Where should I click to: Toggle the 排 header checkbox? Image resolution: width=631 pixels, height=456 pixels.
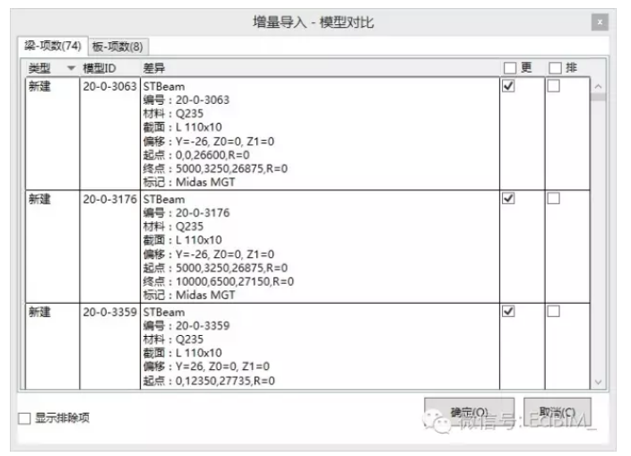pos(555,68)
